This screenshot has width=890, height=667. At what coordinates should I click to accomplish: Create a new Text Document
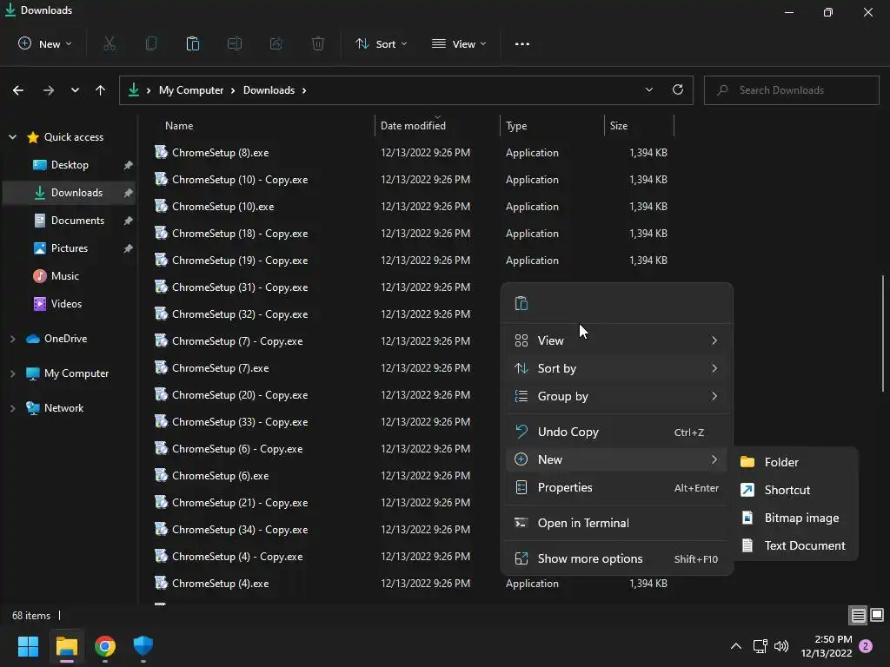(x=795, y=545)
